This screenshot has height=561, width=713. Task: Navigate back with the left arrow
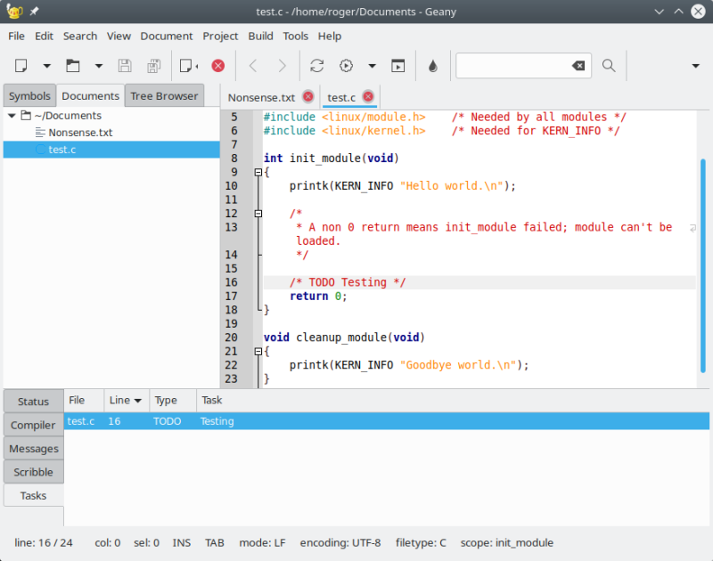(x=253, y=66)
